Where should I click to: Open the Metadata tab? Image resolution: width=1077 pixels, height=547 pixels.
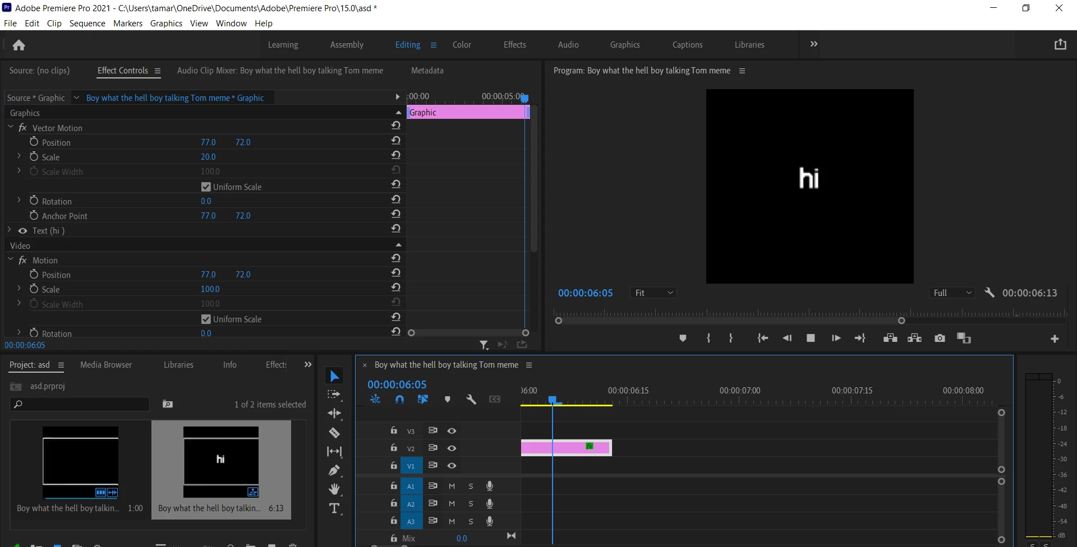tap(427, 71)
